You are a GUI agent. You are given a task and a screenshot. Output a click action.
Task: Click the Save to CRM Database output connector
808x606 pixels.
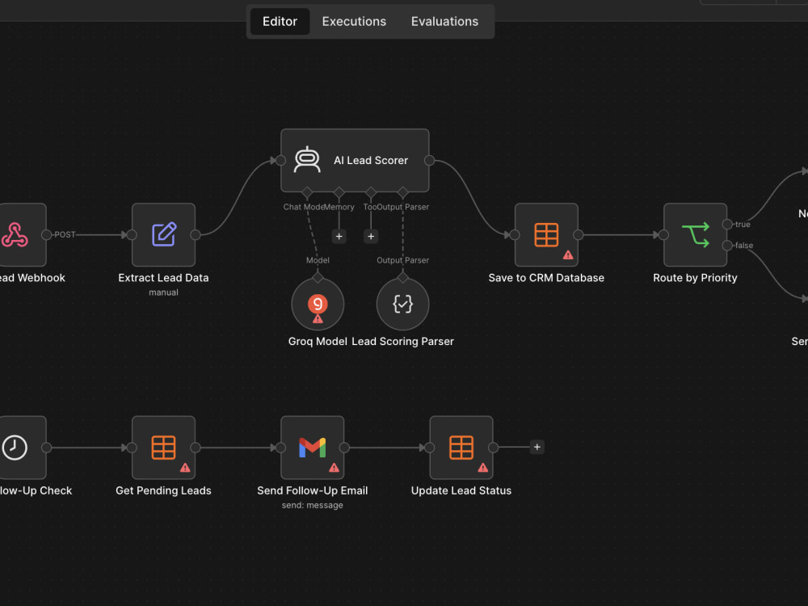pyautogui.click(x=579, y=235)
